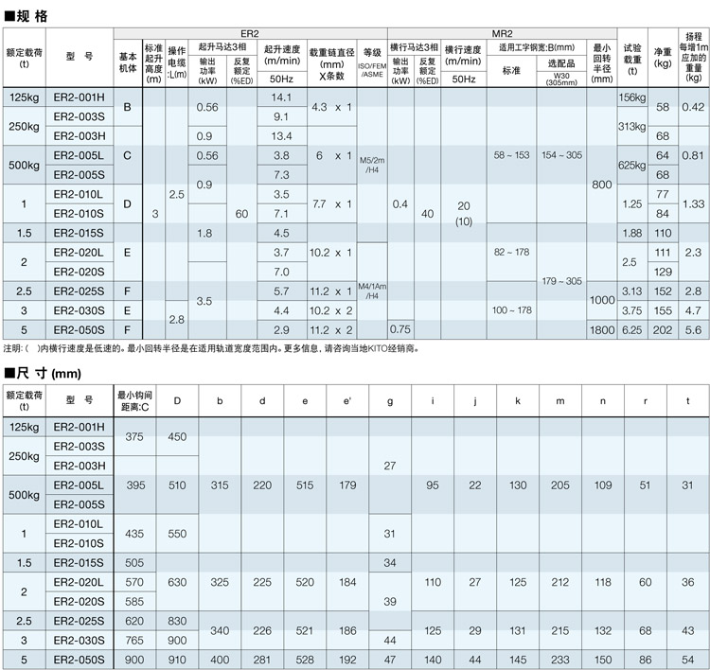The height and width of the screenshot is (670, 710).
Task: Click the grade cell M5/2m /H4
Action: (x=372, y=166)
